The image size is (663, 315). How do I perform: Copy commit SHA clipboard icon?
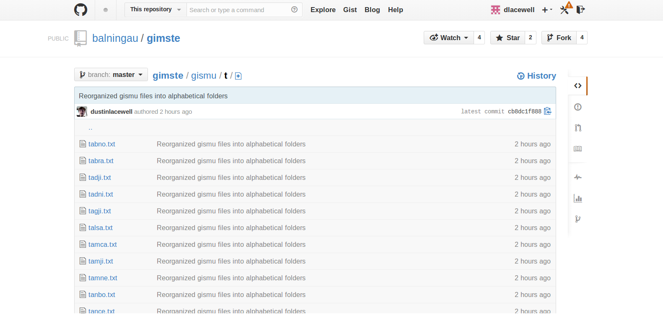(x=547, y=111)
